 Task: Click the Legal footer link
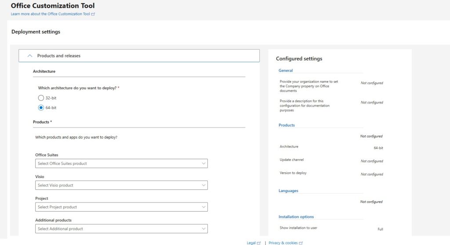[x=251, y=243]
